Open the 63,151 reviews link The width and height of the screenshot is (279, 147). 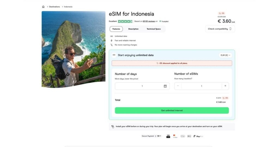tap(149, 21)
